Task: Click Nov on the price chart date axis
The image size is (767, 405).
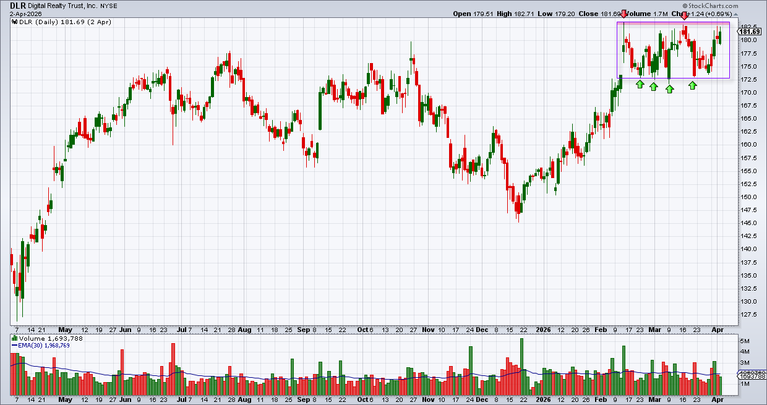Action: [428, 330]
